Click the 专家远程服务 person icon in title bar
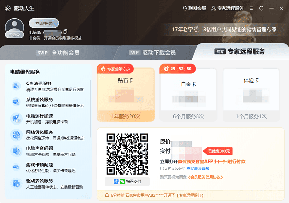 pos(213,8)
